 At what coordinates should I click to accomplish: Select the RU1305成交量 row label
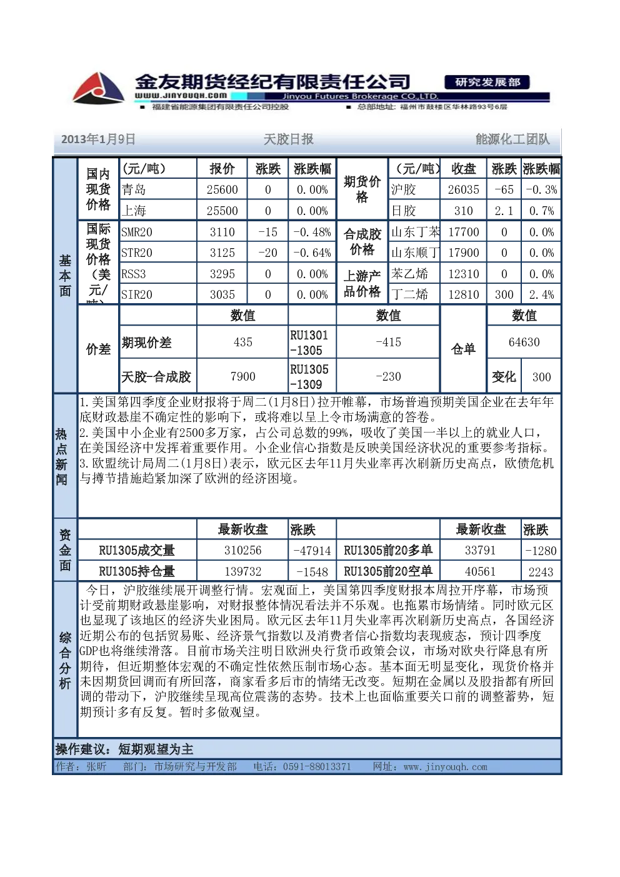pos(137,550)
